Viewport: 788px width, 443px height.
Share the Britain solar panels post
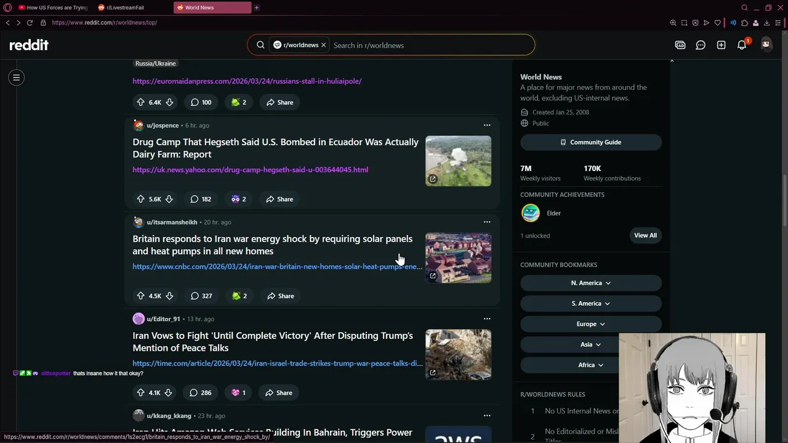[x=280, y=296]
